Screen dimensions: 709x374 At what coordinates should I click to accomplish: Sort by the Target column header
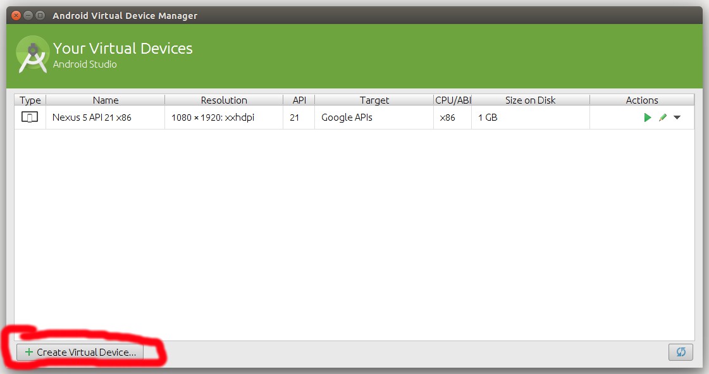click(374, 100)
